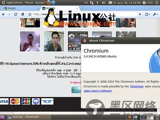This screenshot has width=160, height=120.
Task: Click the UPLOAD button on the page
Action: pos(76,90)
